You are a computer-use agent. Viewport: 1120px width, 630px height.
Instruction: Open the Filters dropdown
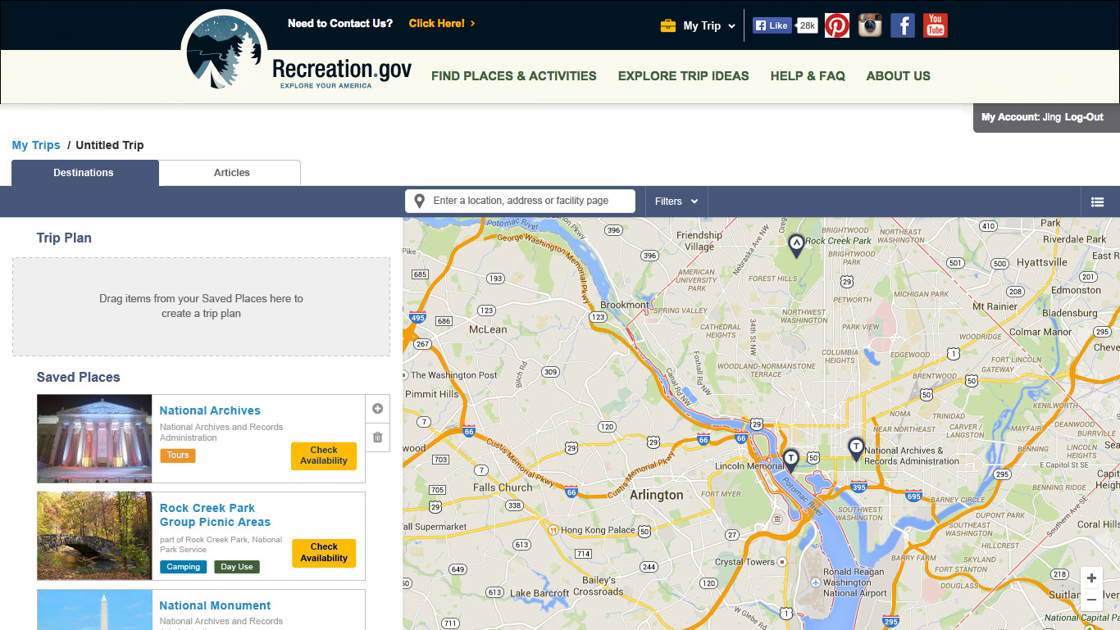(676, 201)
